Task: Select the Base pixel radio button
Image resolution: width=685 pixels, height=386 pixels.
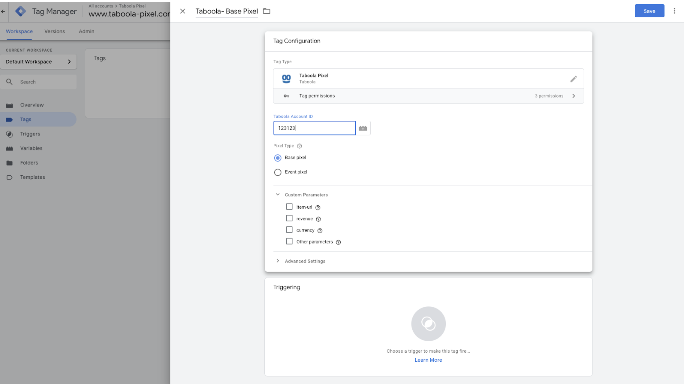Action: [278, 158]
